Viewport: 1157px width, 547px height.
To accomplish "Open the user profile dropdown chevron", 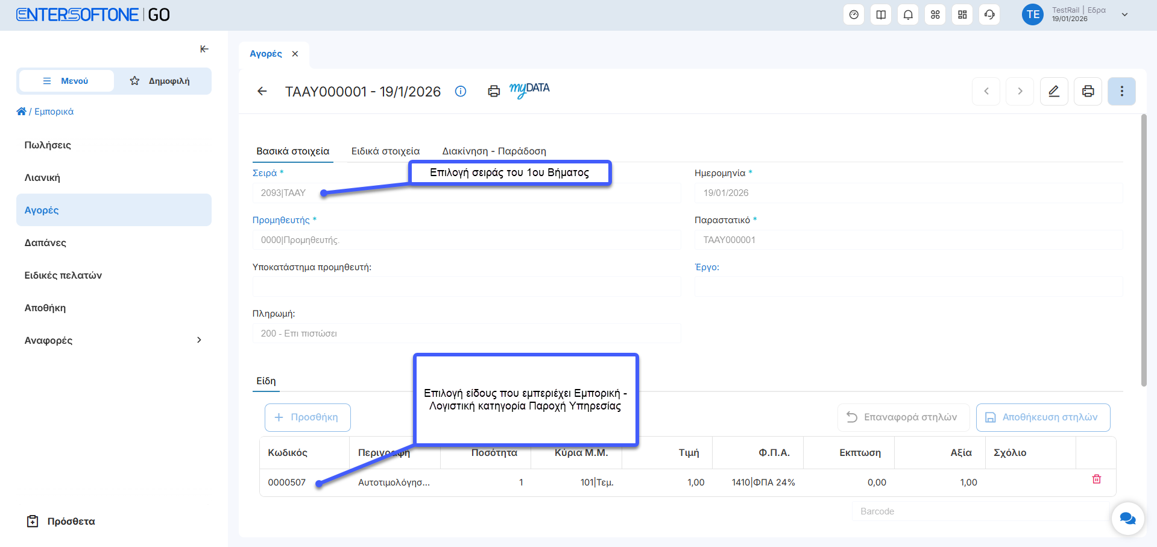I will tap(1124, 14).
